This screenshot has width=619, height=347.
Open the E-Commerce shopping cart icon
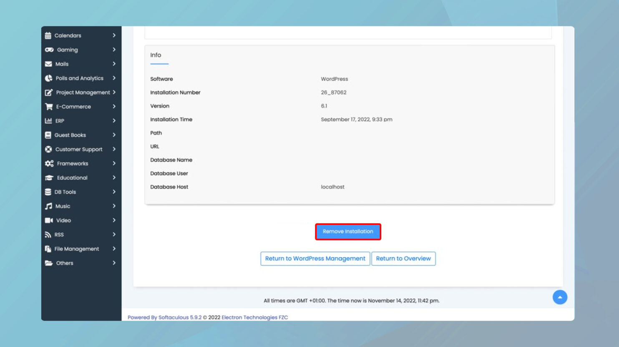click(x=48, y=106)
